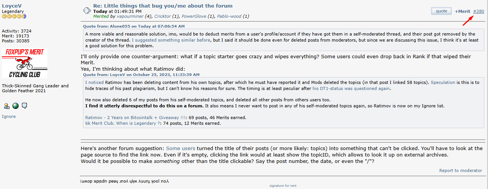Open '6k Merit Club. When is Legendary ?' link
488x189 pixels.
tap(123, 123)
